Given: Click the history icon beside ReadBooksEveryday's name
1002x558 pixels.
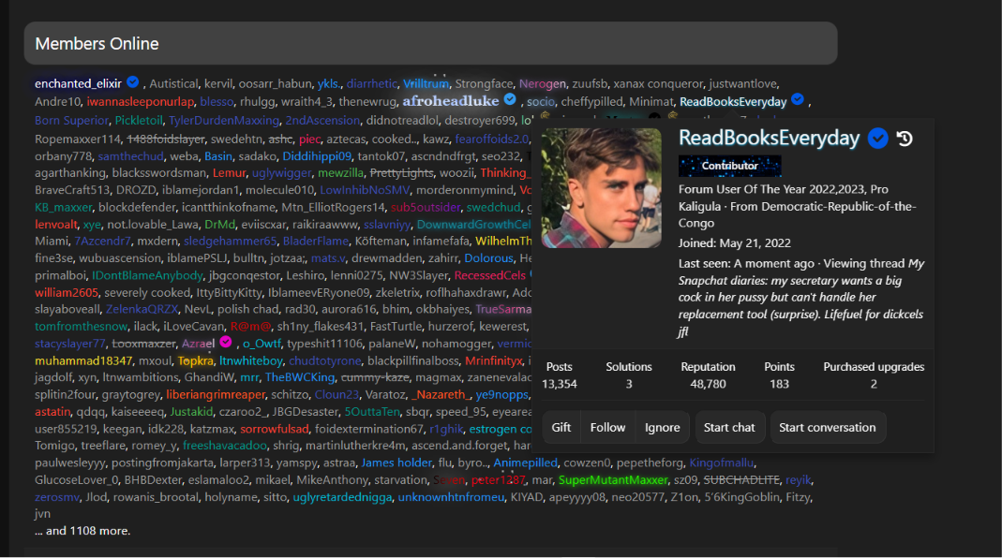Looking at the screenshot, I should click(905, 139).
